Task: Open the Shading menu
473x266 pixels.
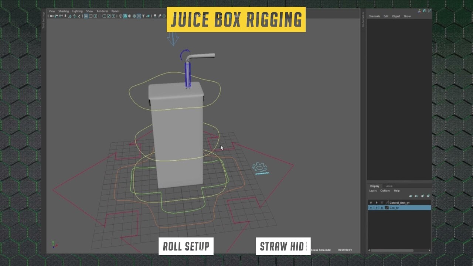Action: (64, 11)
